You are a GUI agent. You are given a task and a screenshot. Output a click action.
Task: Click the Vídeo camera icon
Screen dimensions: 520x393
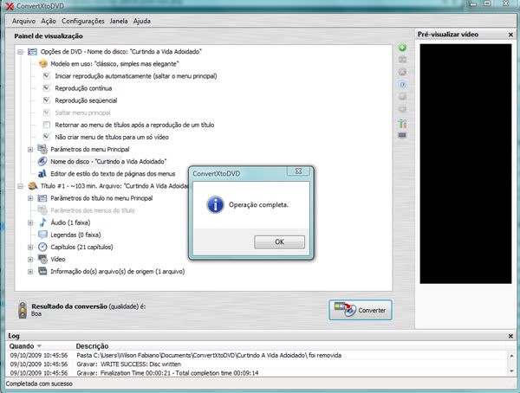pos(42,259)
